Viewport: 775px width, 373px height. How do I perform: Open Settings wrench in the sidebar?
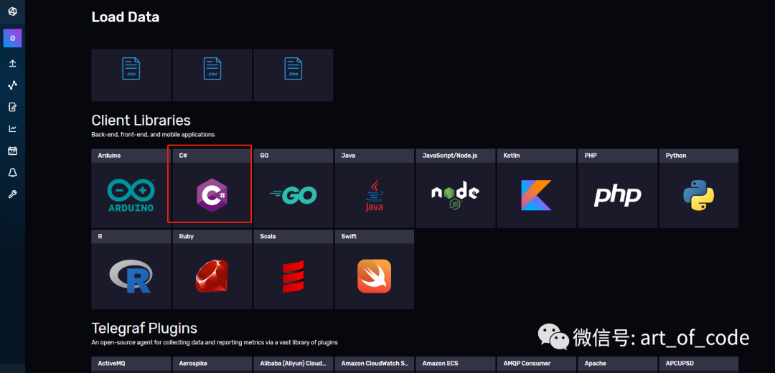[x=12, y=194]
